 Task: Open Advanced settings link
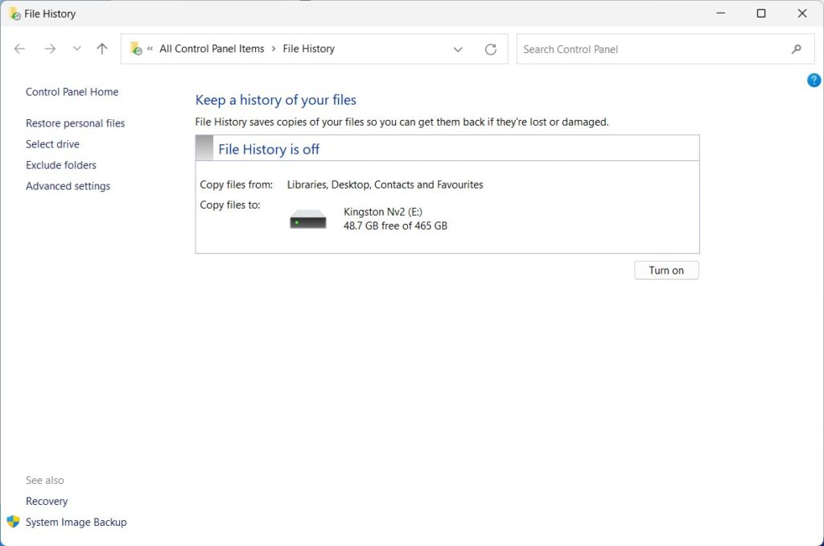[x=68, y=186]
